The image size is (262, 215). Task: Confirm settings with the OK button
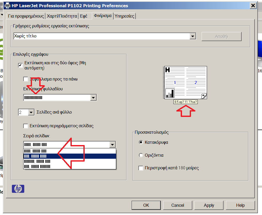[x=146, y=205]
